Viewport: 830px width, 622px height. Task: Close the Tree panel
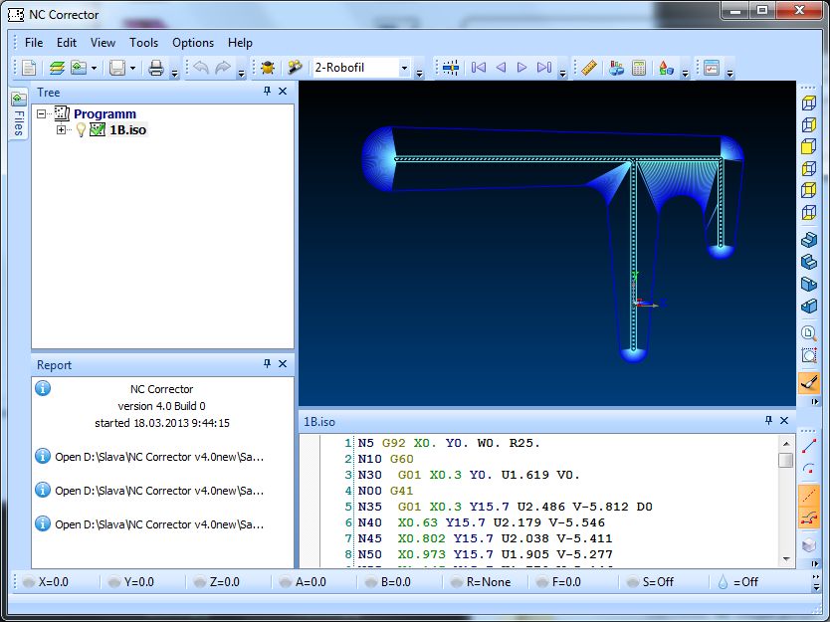[283, 91]
